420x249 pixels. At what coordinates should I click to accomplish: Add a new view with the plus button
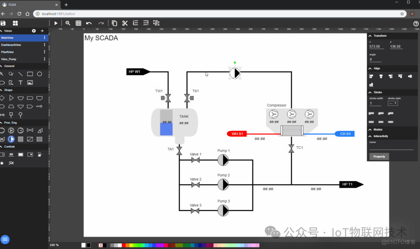click(x=42, y=30)
